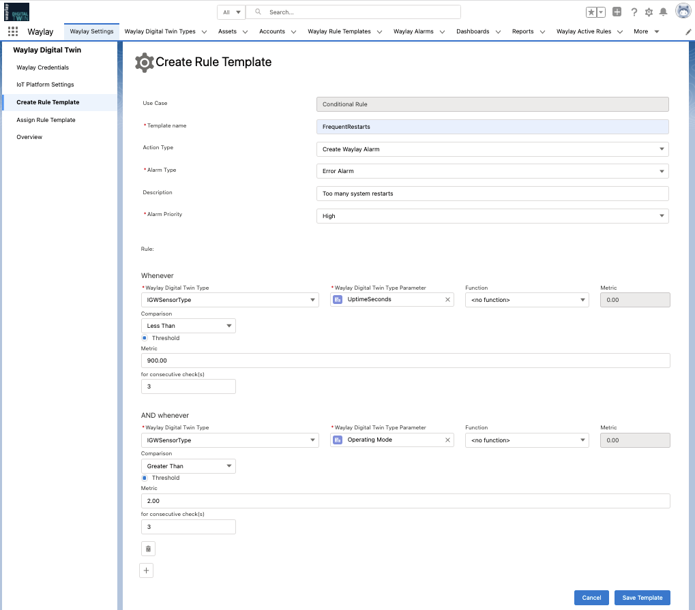Expand the Dashboards tab chevron
The image size is (695, 610).
498,32
